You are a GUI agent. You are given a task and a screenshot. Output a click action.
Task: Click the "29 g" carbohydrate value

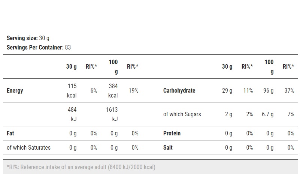(227, 91)
